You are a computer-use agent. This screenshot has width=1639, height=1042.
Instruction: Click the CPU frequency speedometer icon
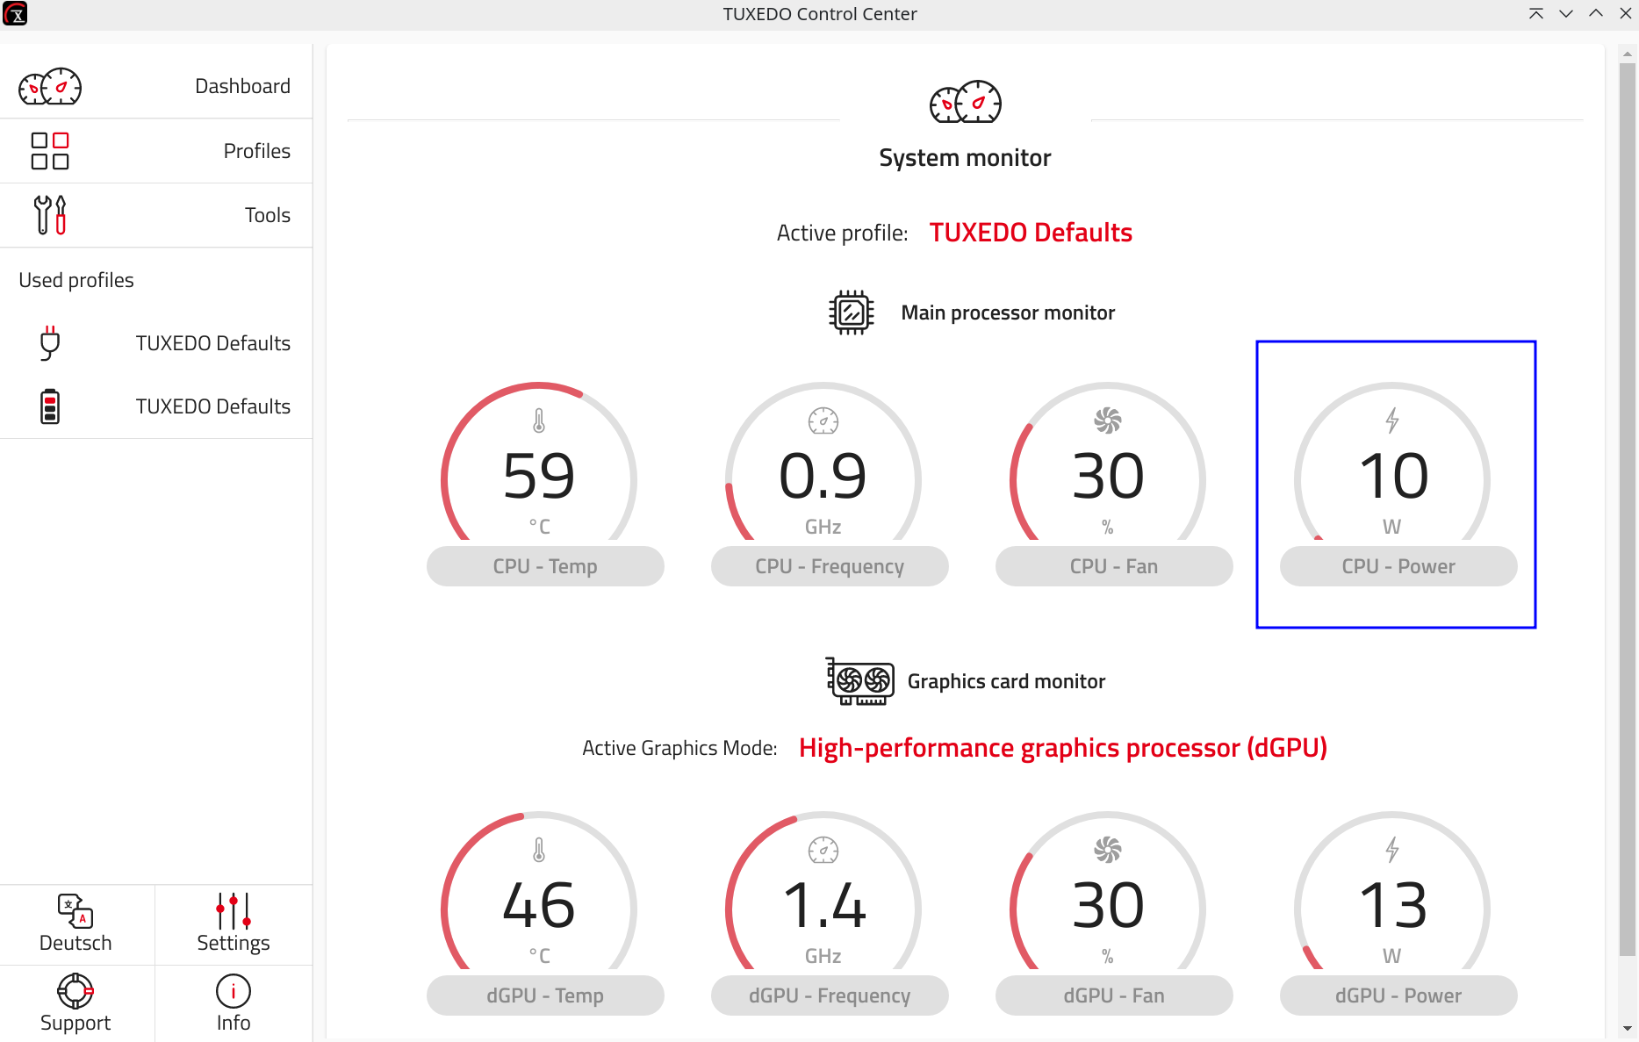[x=823, y=421]
